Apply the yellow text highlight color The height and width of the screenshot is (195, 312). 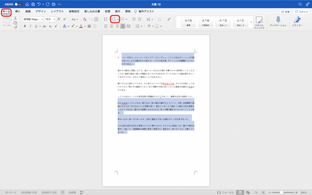pyautogui.click(x=73, y=26)
